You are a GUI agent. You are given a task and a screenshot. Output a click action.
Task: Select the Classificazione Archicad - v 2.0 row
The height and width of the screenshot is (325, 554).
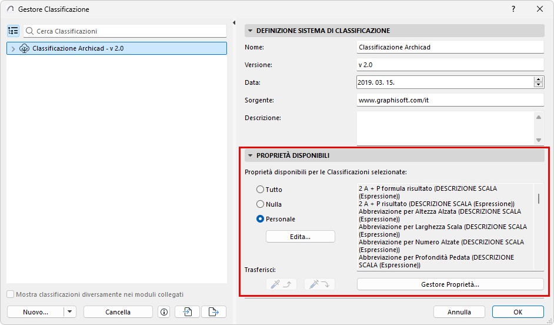(x=116, y=48)
